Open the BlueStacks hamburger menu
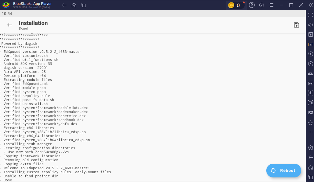The height and width of the screenshot is (182, 314). (x=271, y=5)
